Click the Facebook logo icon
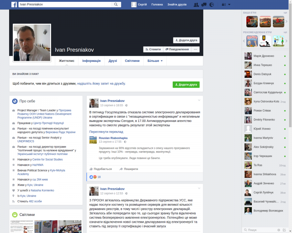292x233 pixels. point(14,4)
